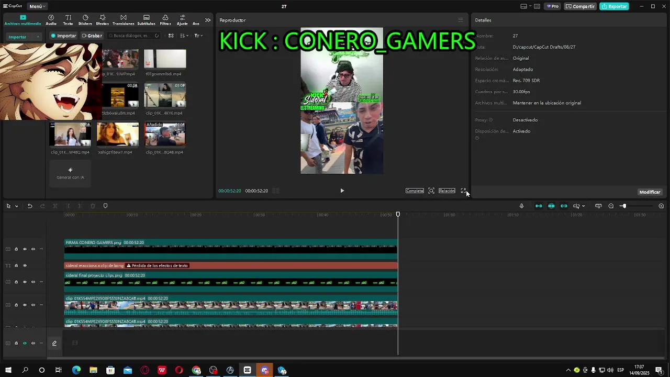Screen dimensions: 670x377
Task: Click the Modificar button
Action: [650, 192]
